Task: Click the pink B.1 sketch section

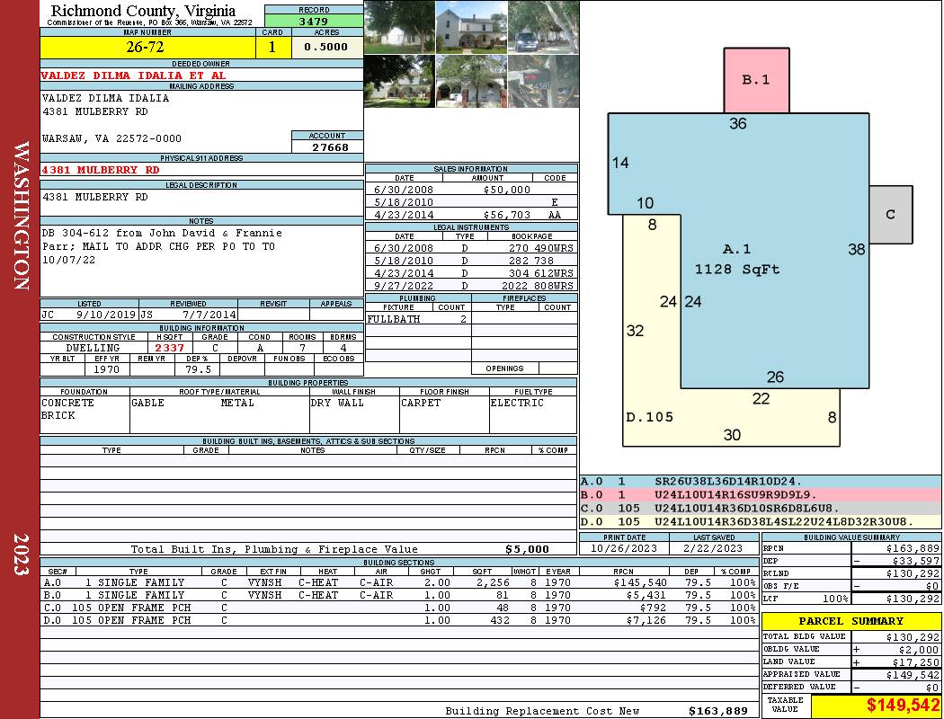Action: click(x=756, y=80)
